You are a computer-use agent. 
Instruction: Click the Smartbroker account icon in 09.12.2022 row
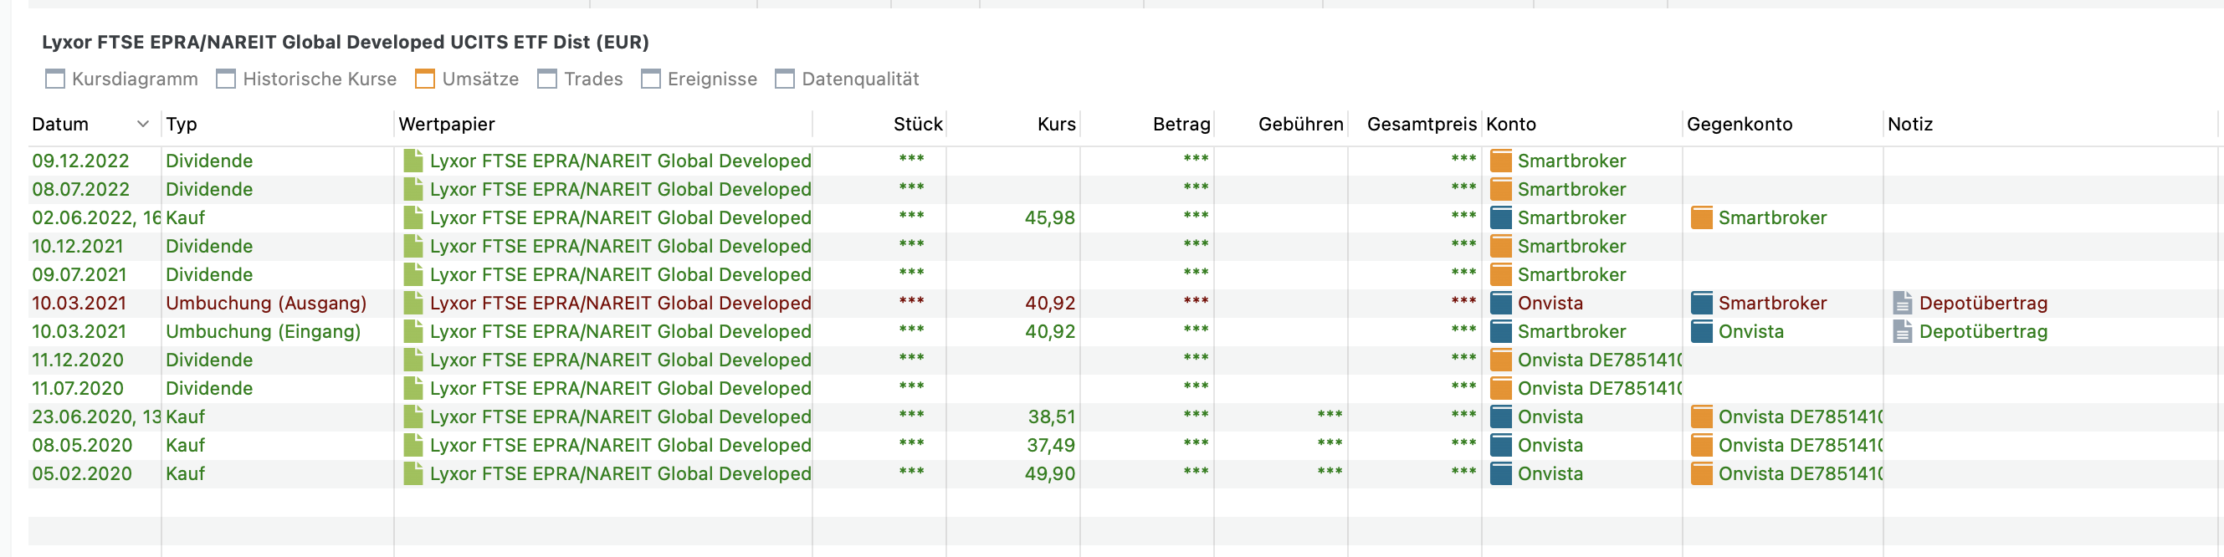[x=1501, y=161]
